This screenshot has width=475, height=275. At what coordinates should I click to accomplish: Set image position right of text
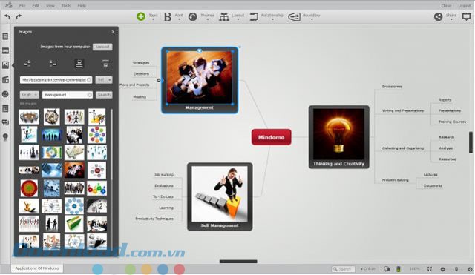click(x=53, y=63)
